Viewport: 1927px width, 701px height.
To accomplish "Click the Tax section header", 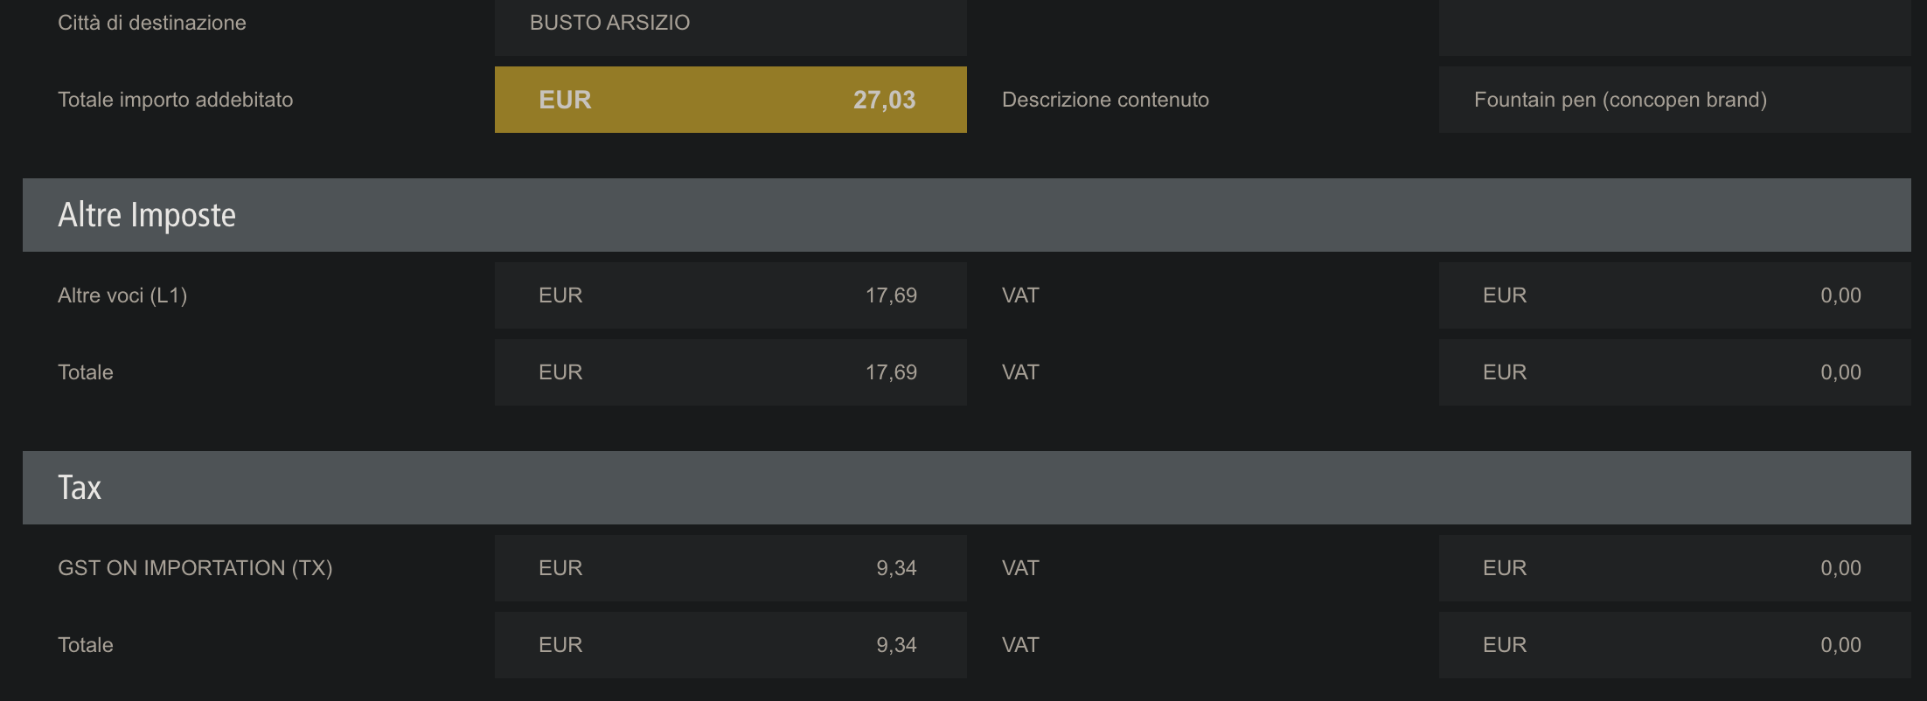I will coord(80,488).
